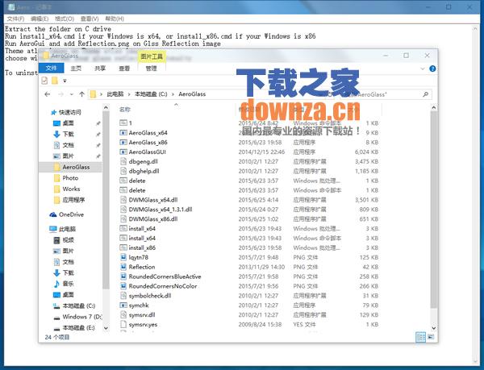Open quick access toolbar customize dropdown

[65, 81]
